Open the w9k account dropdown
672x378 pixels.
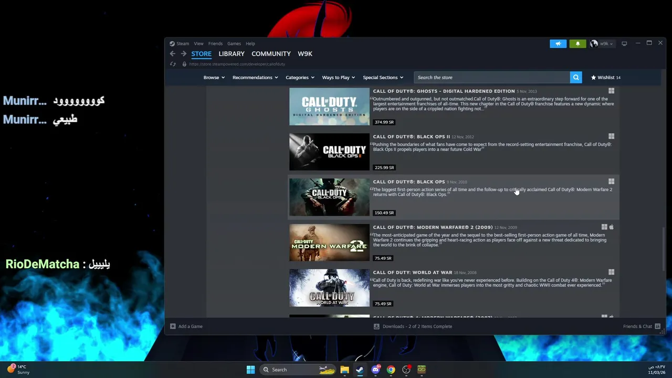pos(601,44)
